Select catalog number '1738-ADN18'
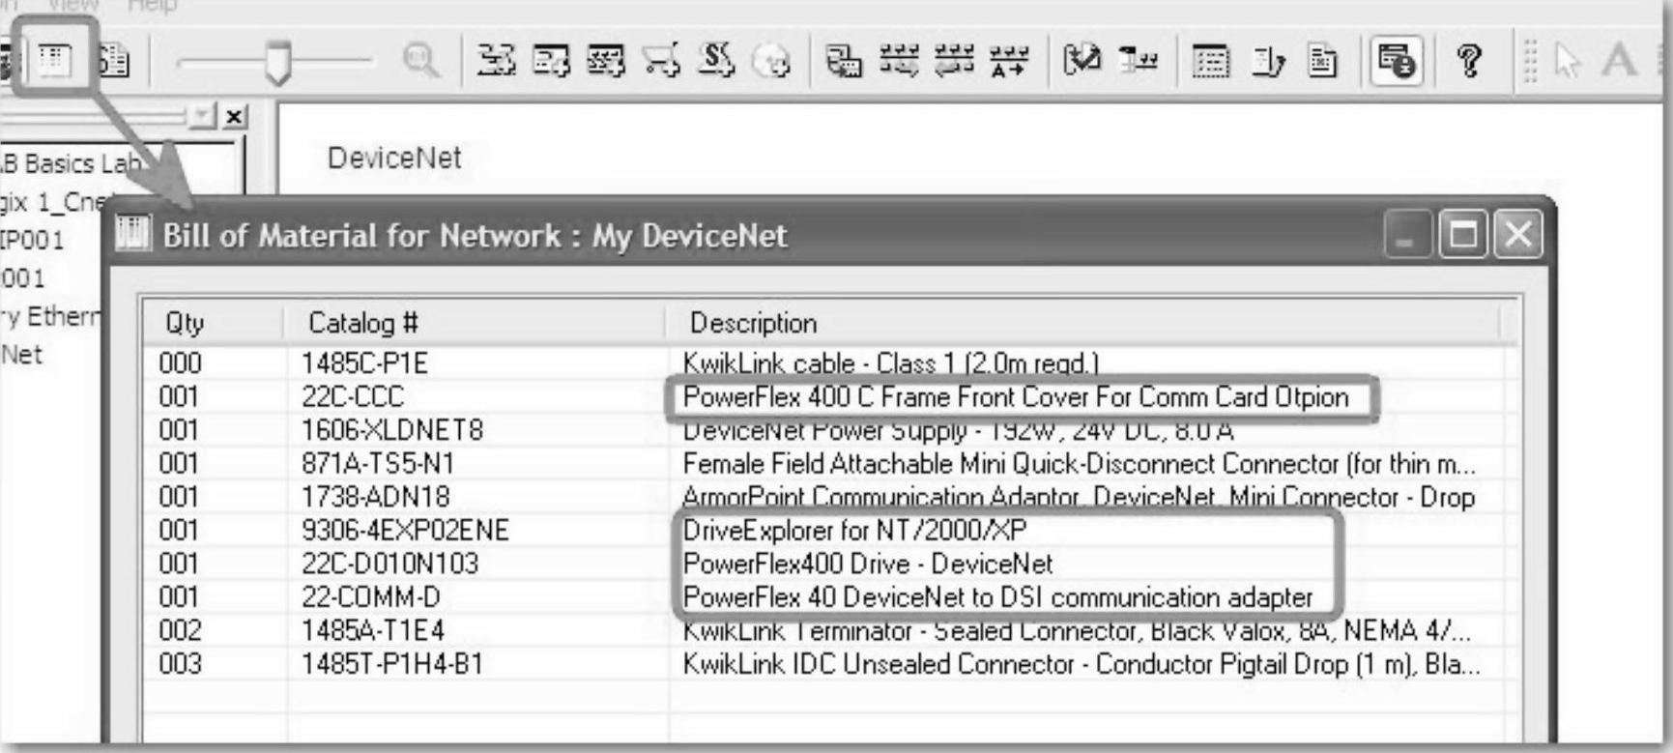1673x753 pixels. (375, 497)
